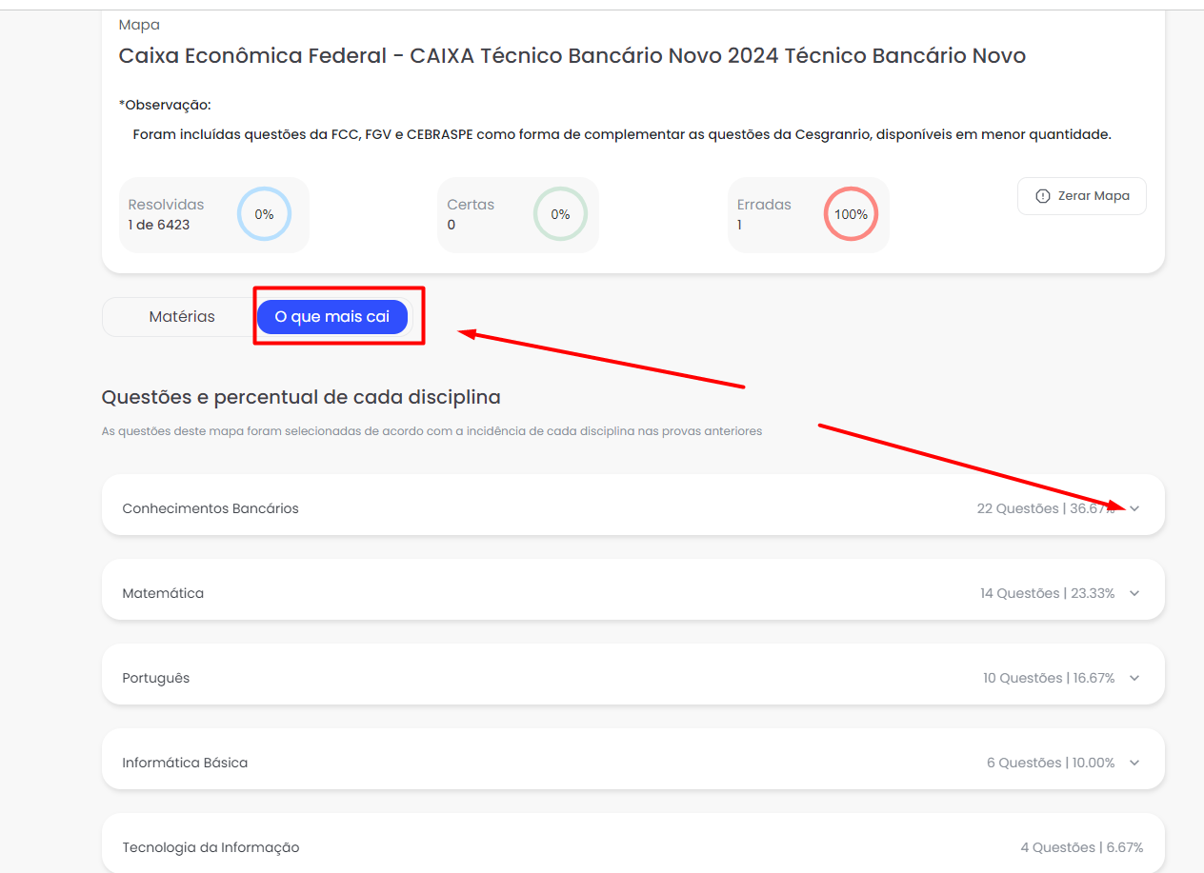Click 22 Questões count for Conhecimentos Bancários

[x=1017, y=508]
